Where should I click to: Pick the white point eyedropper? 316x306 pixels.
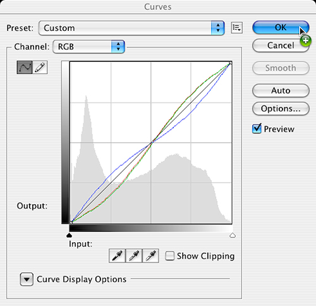[x=150, y=256]
